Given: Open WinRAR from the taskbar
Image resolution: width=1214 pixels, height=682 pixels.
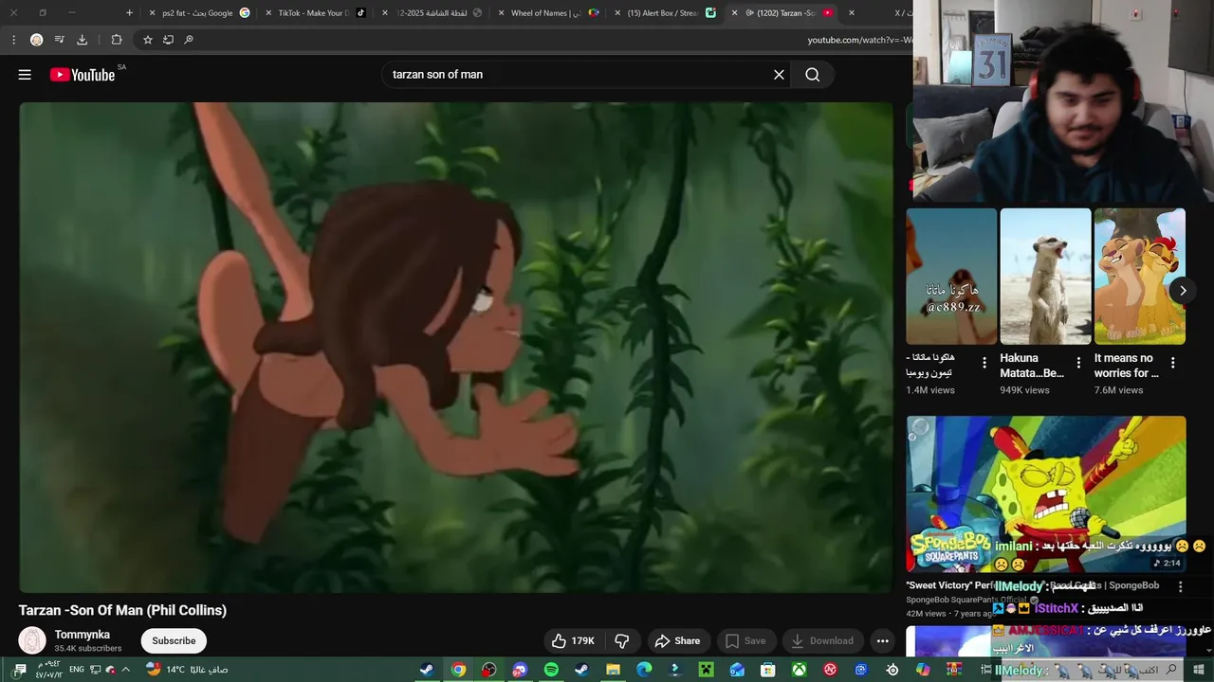Looking at the screenshot, I should [954, 670].
